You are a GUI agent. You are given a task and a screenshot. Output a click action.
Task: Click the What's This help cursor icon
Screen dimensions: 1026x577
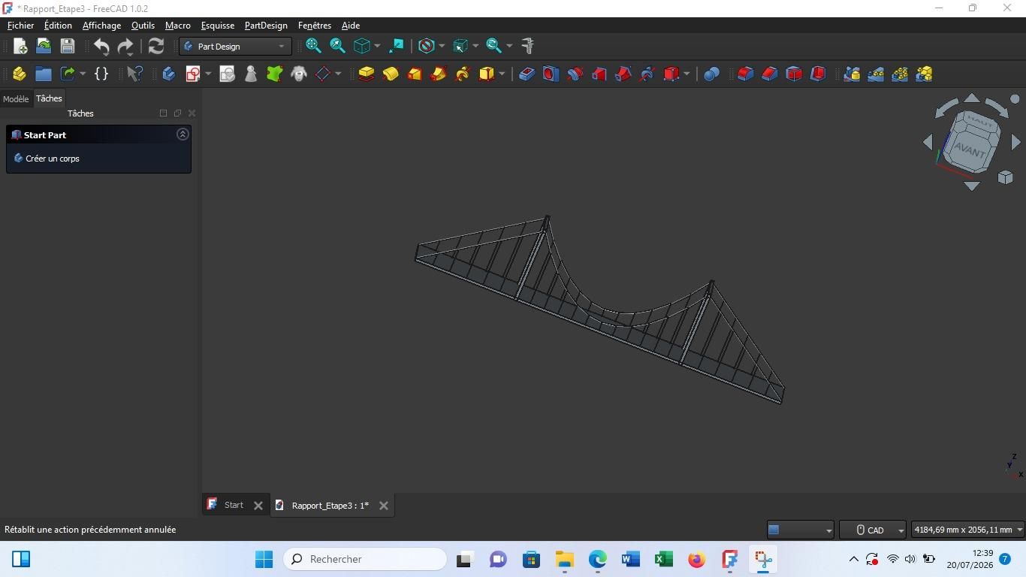pyautogui.click(x=135, y=74)
